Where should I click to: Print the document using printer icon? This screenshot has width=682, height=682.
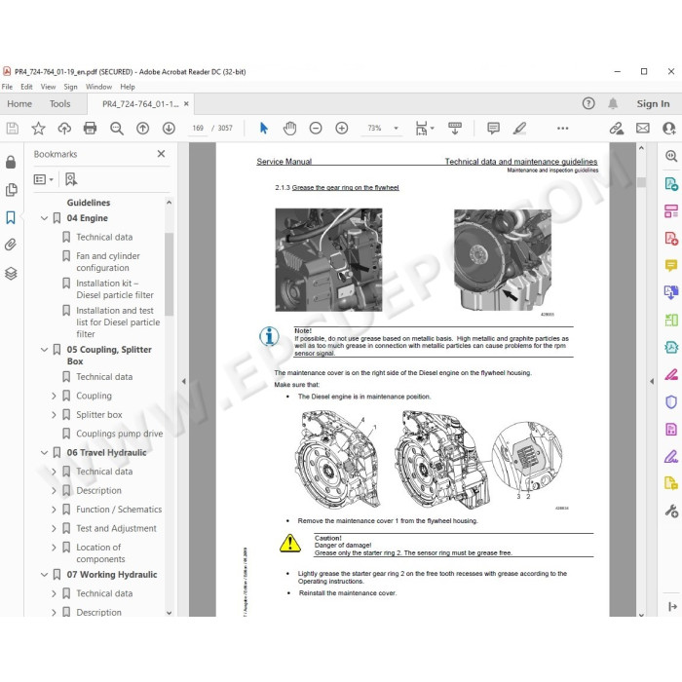point(90,129)
